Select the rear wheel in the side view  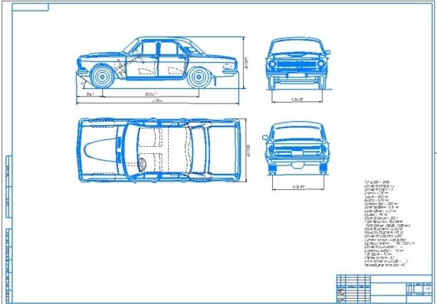pos(199,77)
